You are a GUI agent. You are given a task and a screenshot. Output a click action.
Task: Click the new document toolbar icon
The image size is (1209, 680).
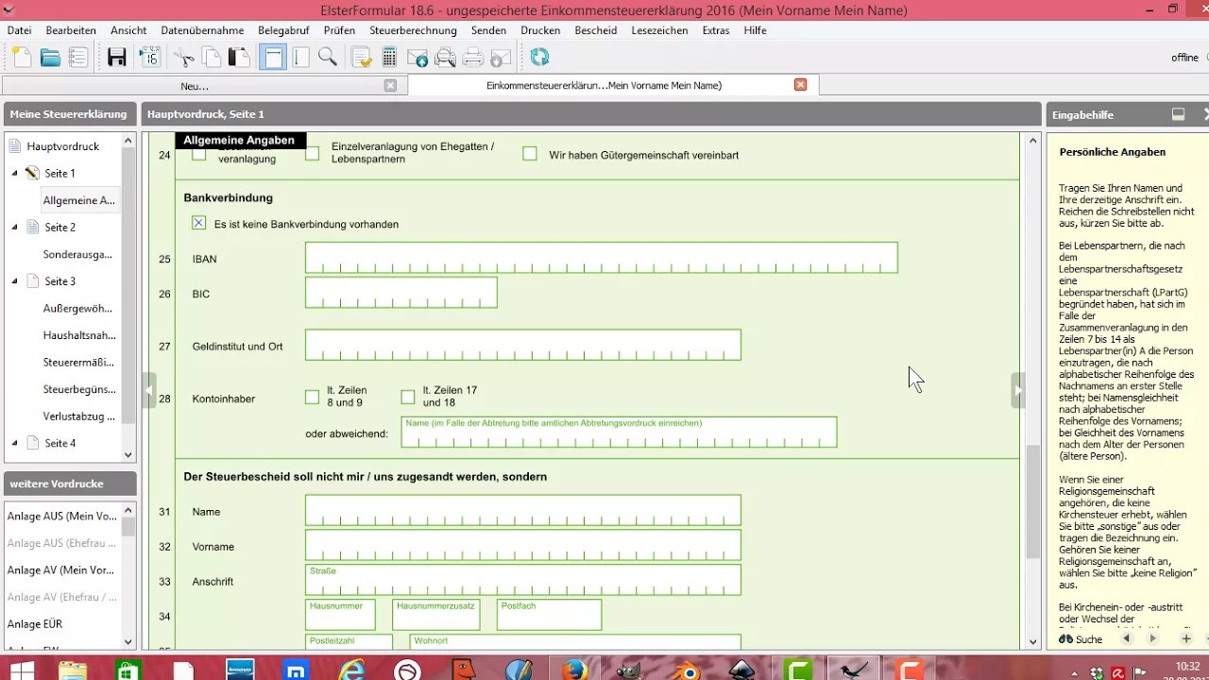(21, 58)
